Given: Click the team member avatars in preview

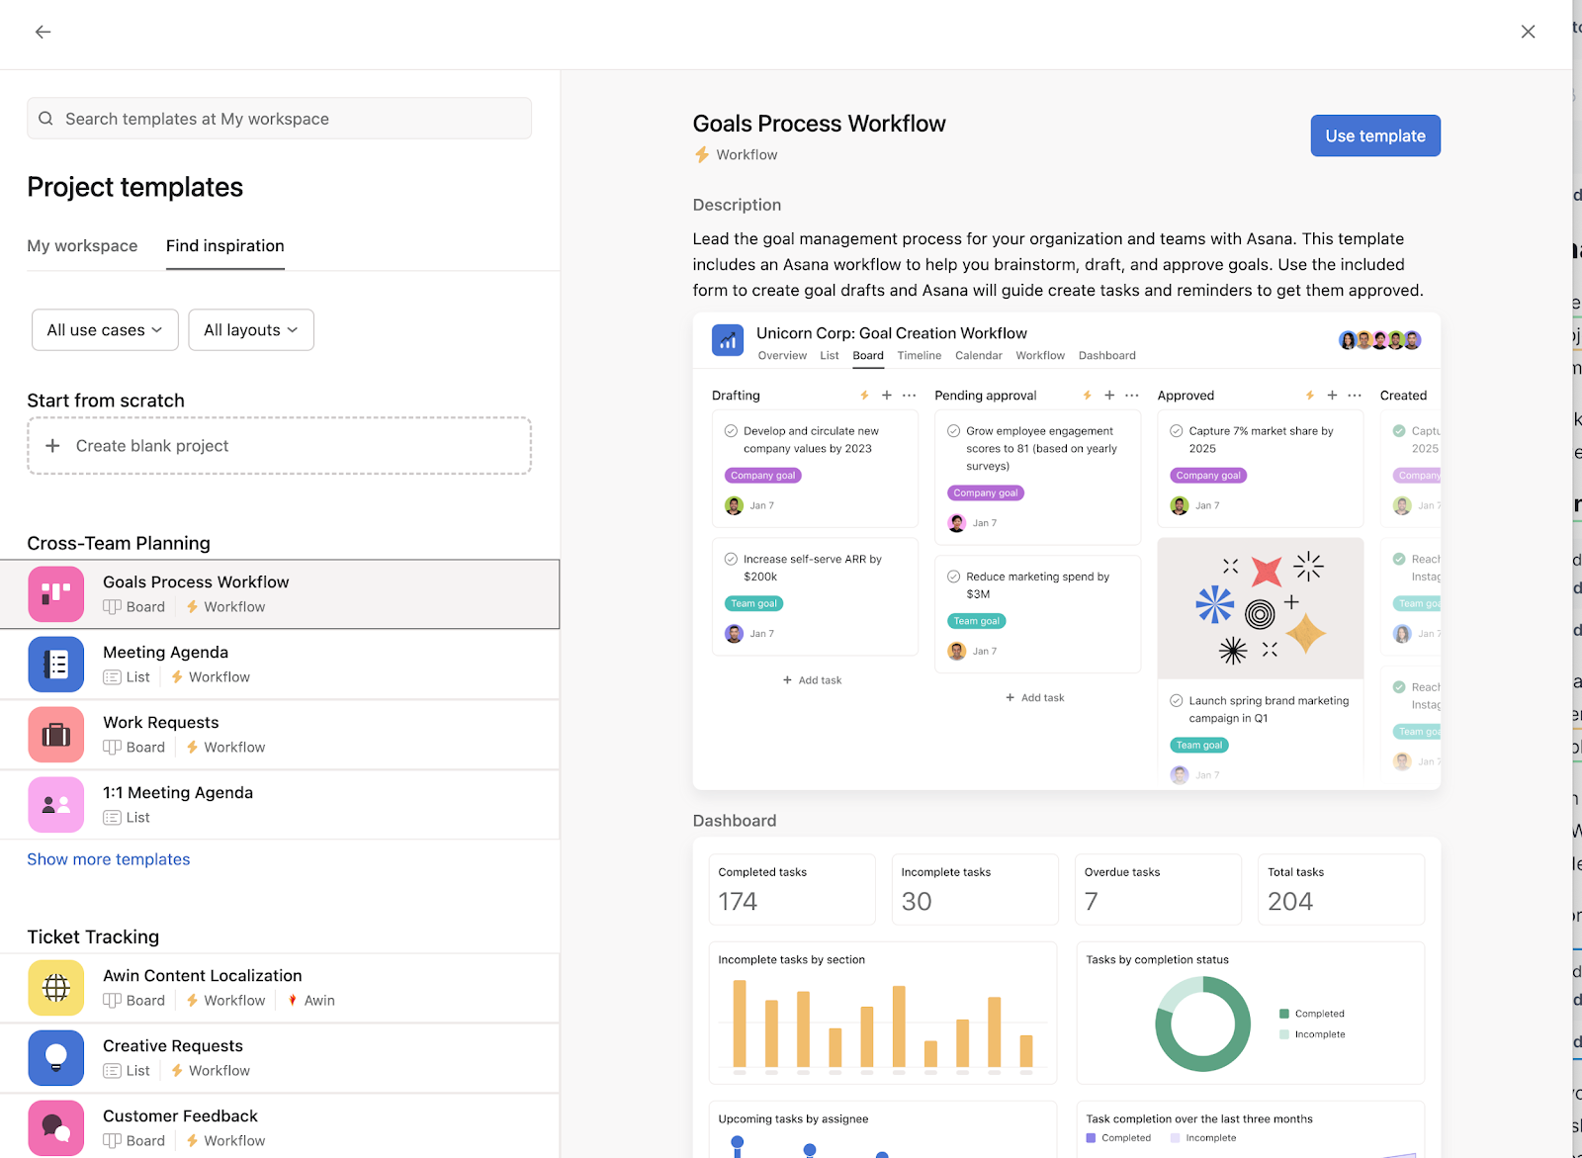Looking at the screenshot, I should tap(1380, 340).
